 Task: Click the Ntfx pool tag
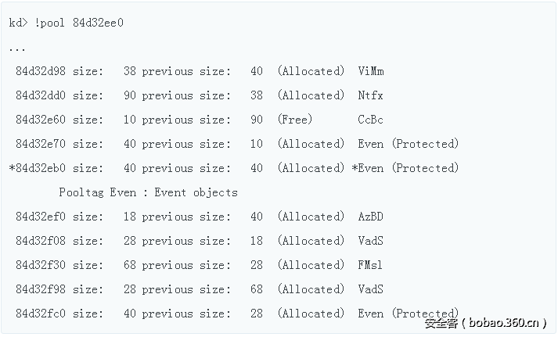371,95
